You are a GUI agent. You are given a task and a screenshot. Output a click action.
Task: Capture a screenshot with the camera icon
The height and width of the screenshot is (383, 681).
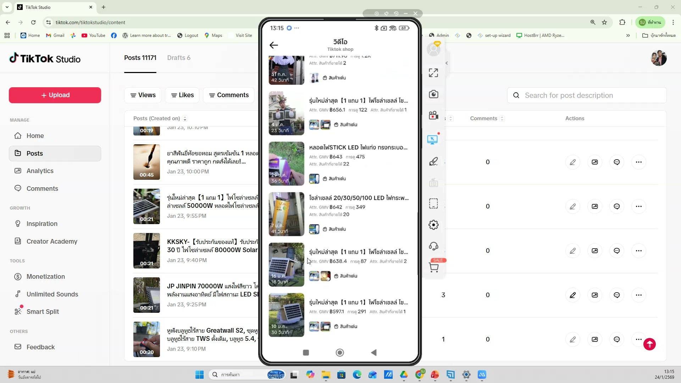point(433,94)
